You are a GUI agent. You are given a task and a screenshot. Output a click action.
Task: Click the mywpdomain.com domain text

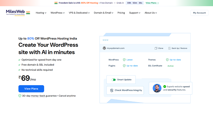tap(116, 48)
